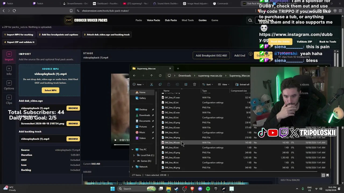This screenshot has height=193, width=344.
Task: Open the Dub Packs menu
Action: [x=171, y=20]
